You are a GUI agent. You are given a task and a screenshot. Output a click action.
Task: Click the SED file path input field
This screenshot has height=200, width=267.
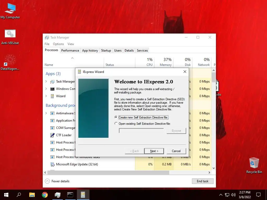click(141, 131)
